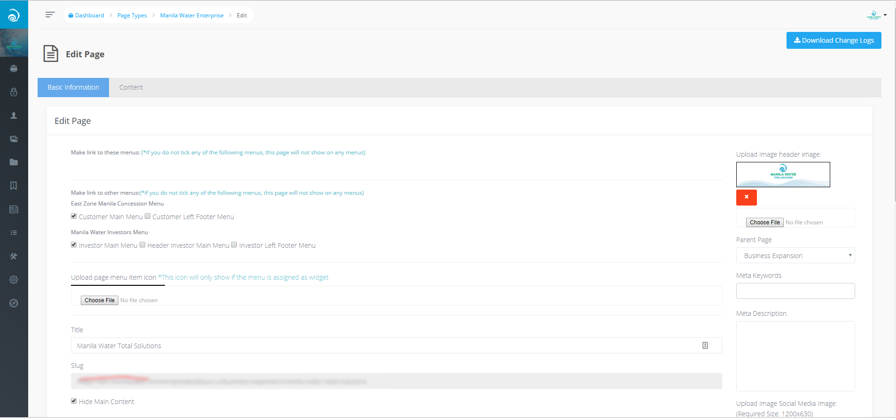
Task: Open the list menu icon in the sidebar
Action: click(x=14, y=233)
